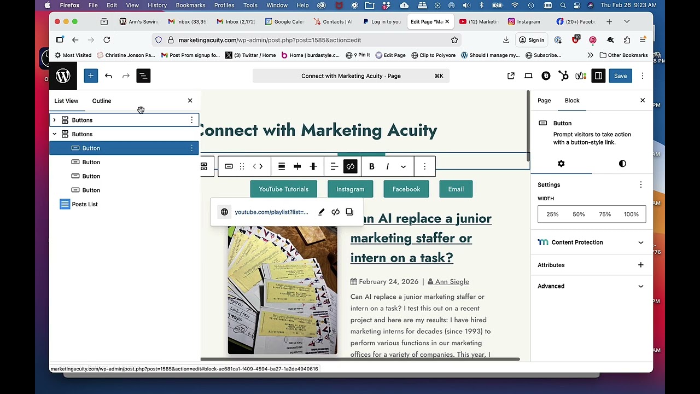Save the page

[x=620, y=76]
